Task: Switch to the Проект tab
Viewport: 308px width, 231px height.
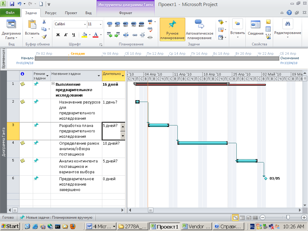Action: [x=71, y=13]
